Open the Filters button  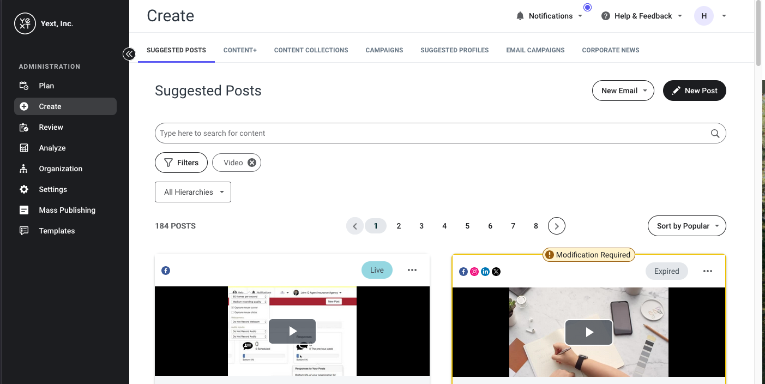(181, 163)
